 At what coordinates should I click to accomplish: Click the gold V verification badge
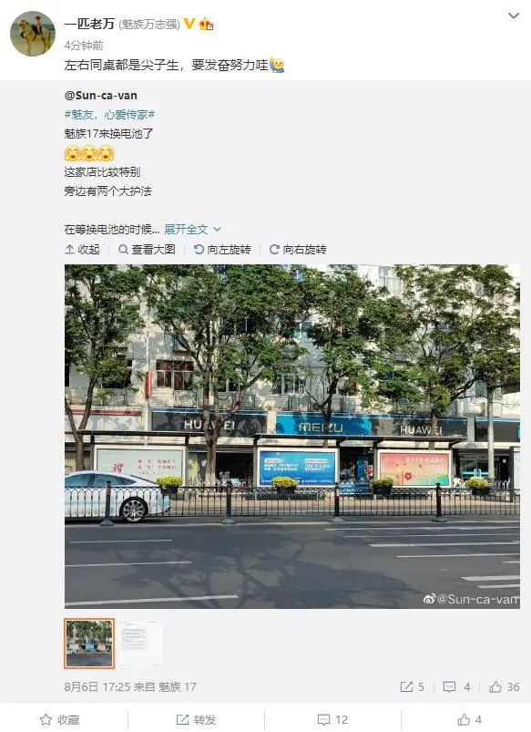pos(189,24)
